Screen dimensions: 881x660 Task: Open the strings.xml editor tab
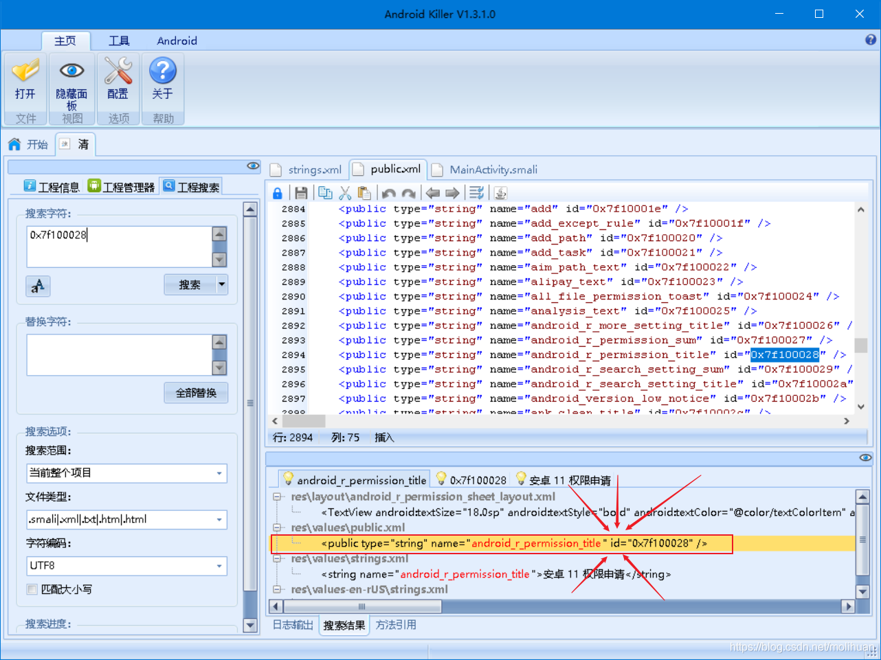(x=306, y=170)
